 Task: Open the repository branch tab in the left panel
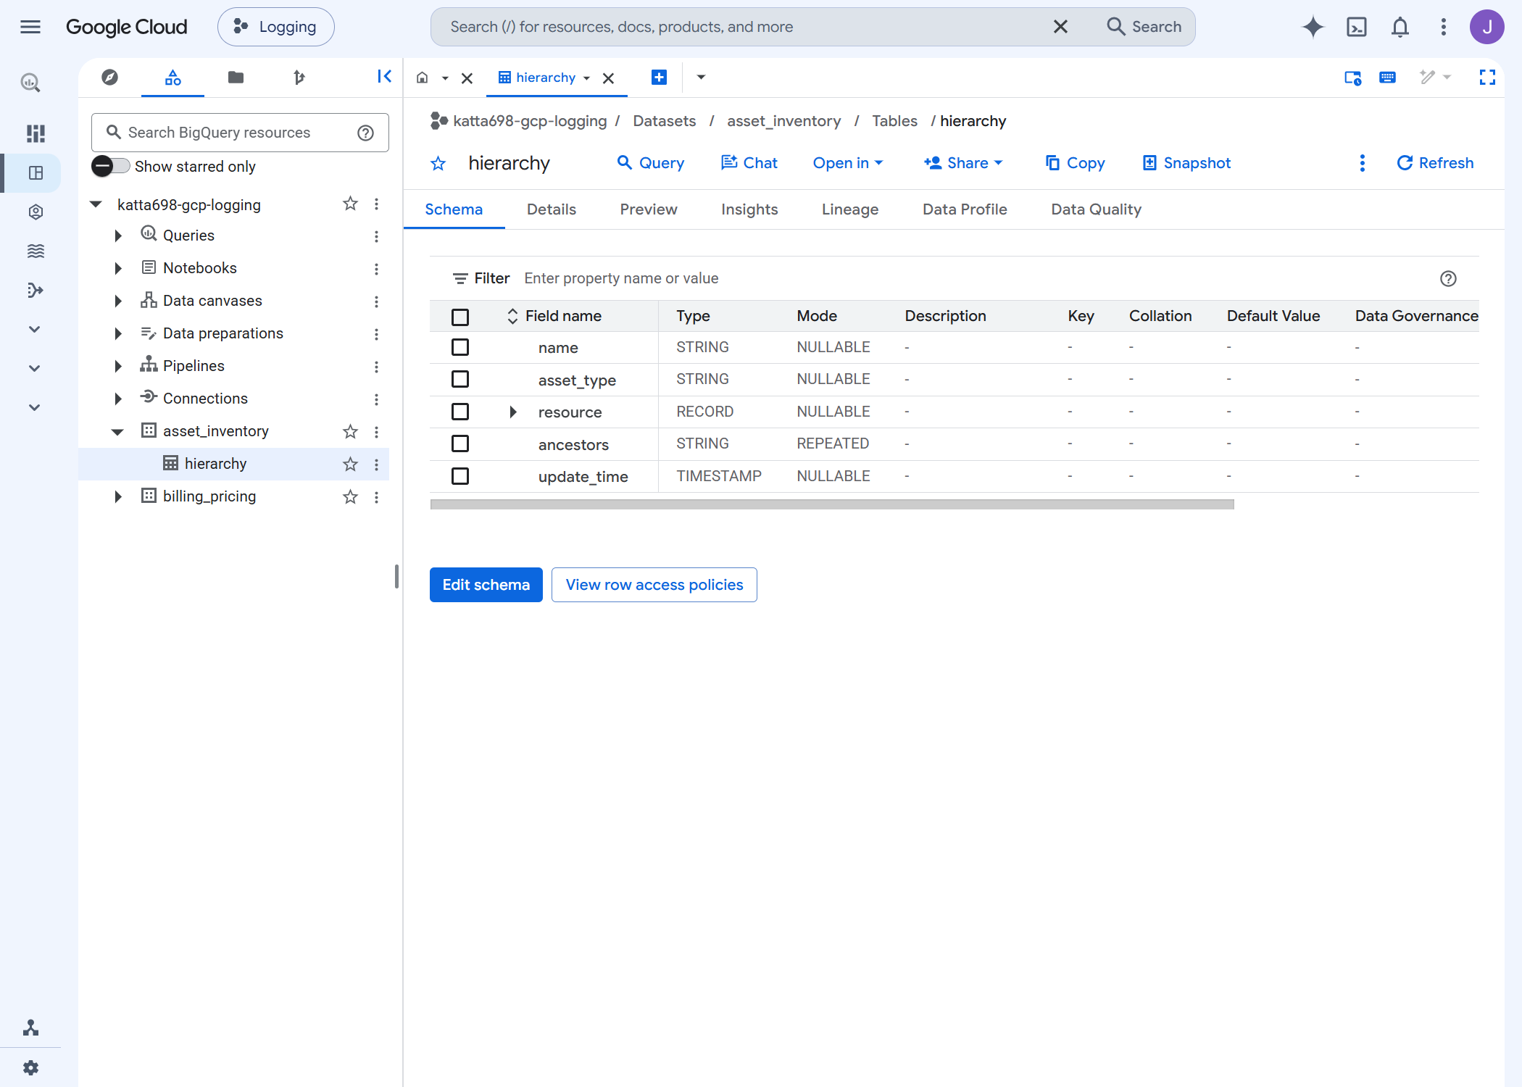click(299, 77)
